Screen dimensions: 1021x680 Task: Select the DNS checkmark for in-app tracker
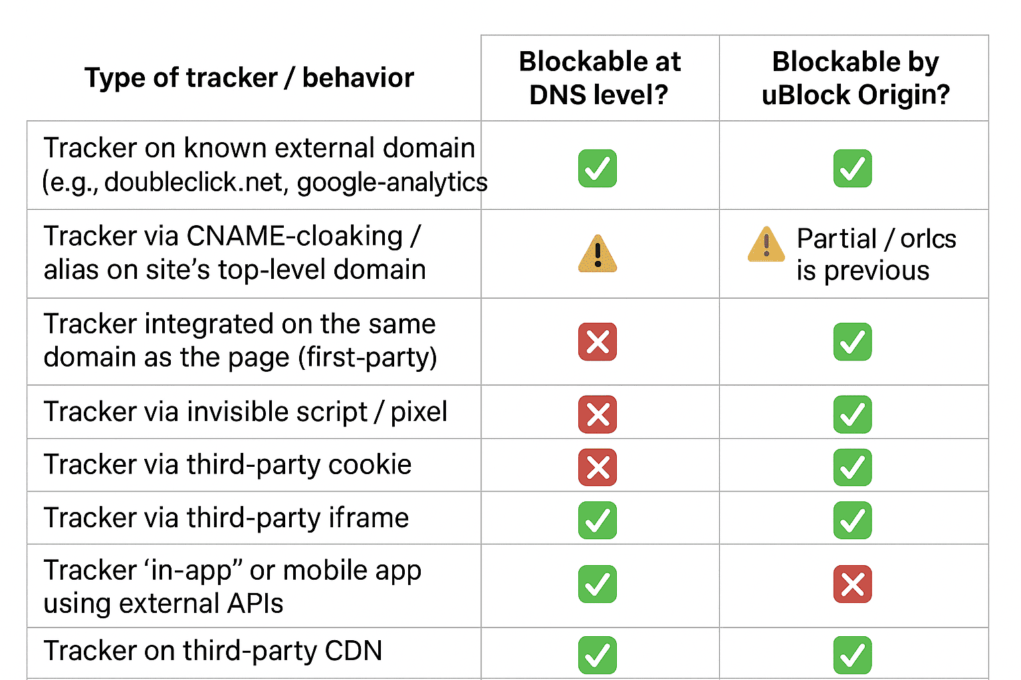point(598,584)
